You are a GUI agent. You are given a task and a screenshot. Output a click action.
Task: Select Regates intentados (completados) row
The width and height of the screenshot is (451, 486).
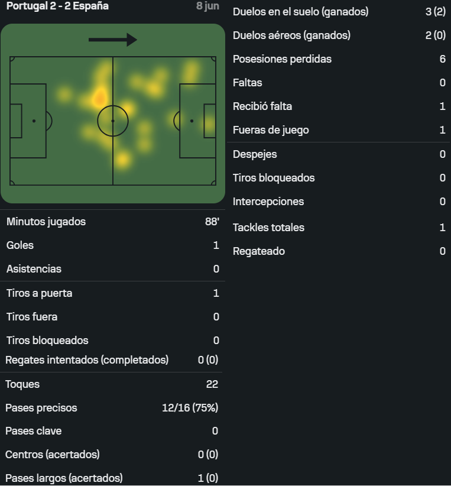(112, 360)
